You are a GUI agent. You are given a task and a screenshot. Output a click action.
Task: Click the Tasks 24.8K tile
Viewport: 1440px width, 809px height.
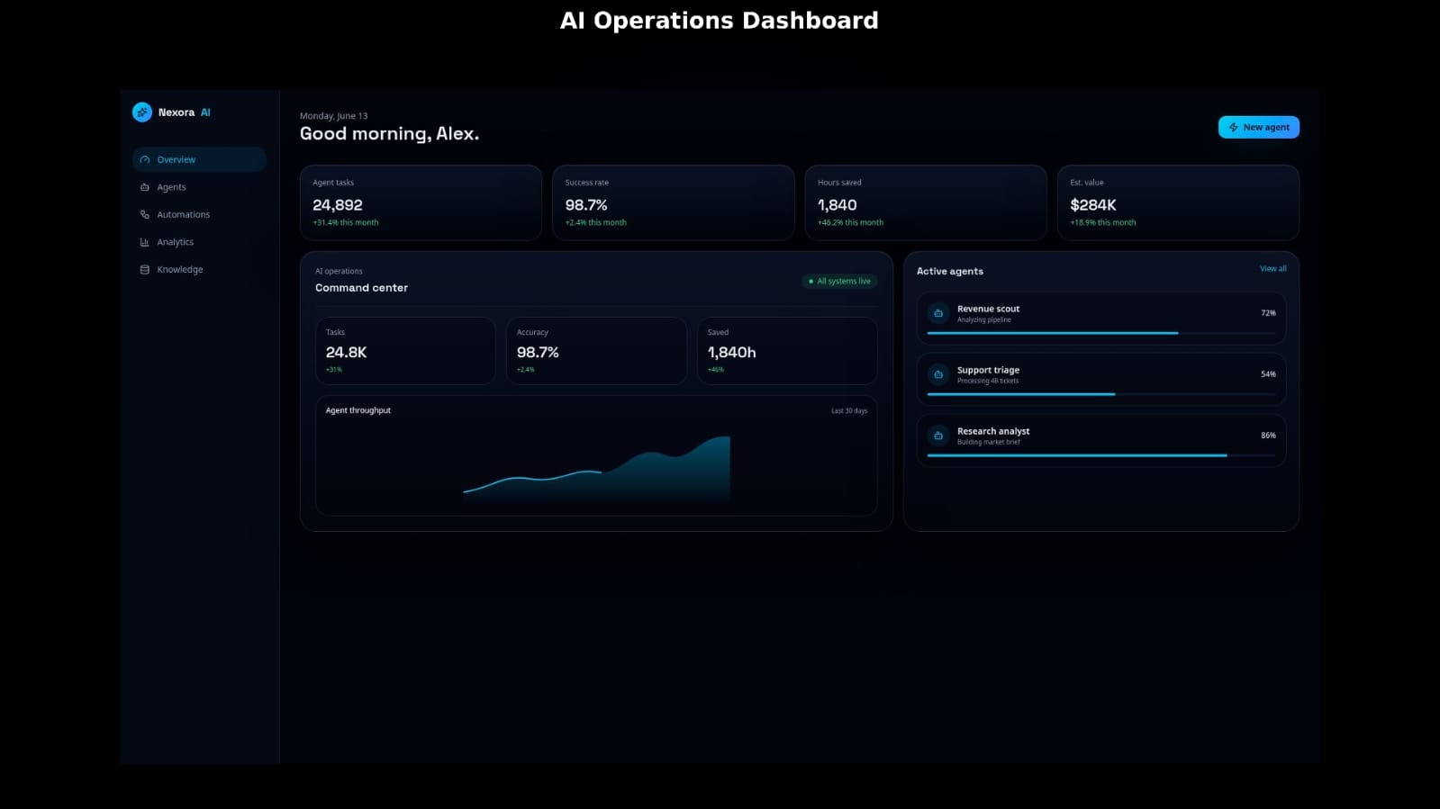405,351
